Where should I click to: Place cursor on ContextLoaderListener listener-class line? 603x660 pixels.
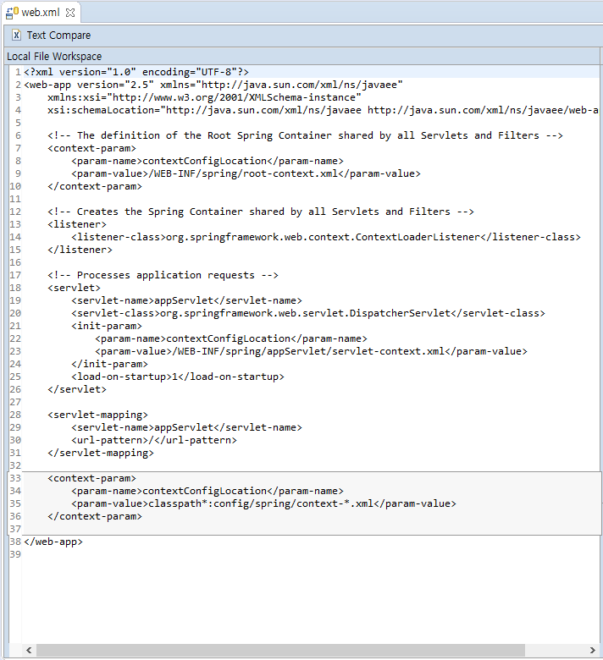click(326, 237)
